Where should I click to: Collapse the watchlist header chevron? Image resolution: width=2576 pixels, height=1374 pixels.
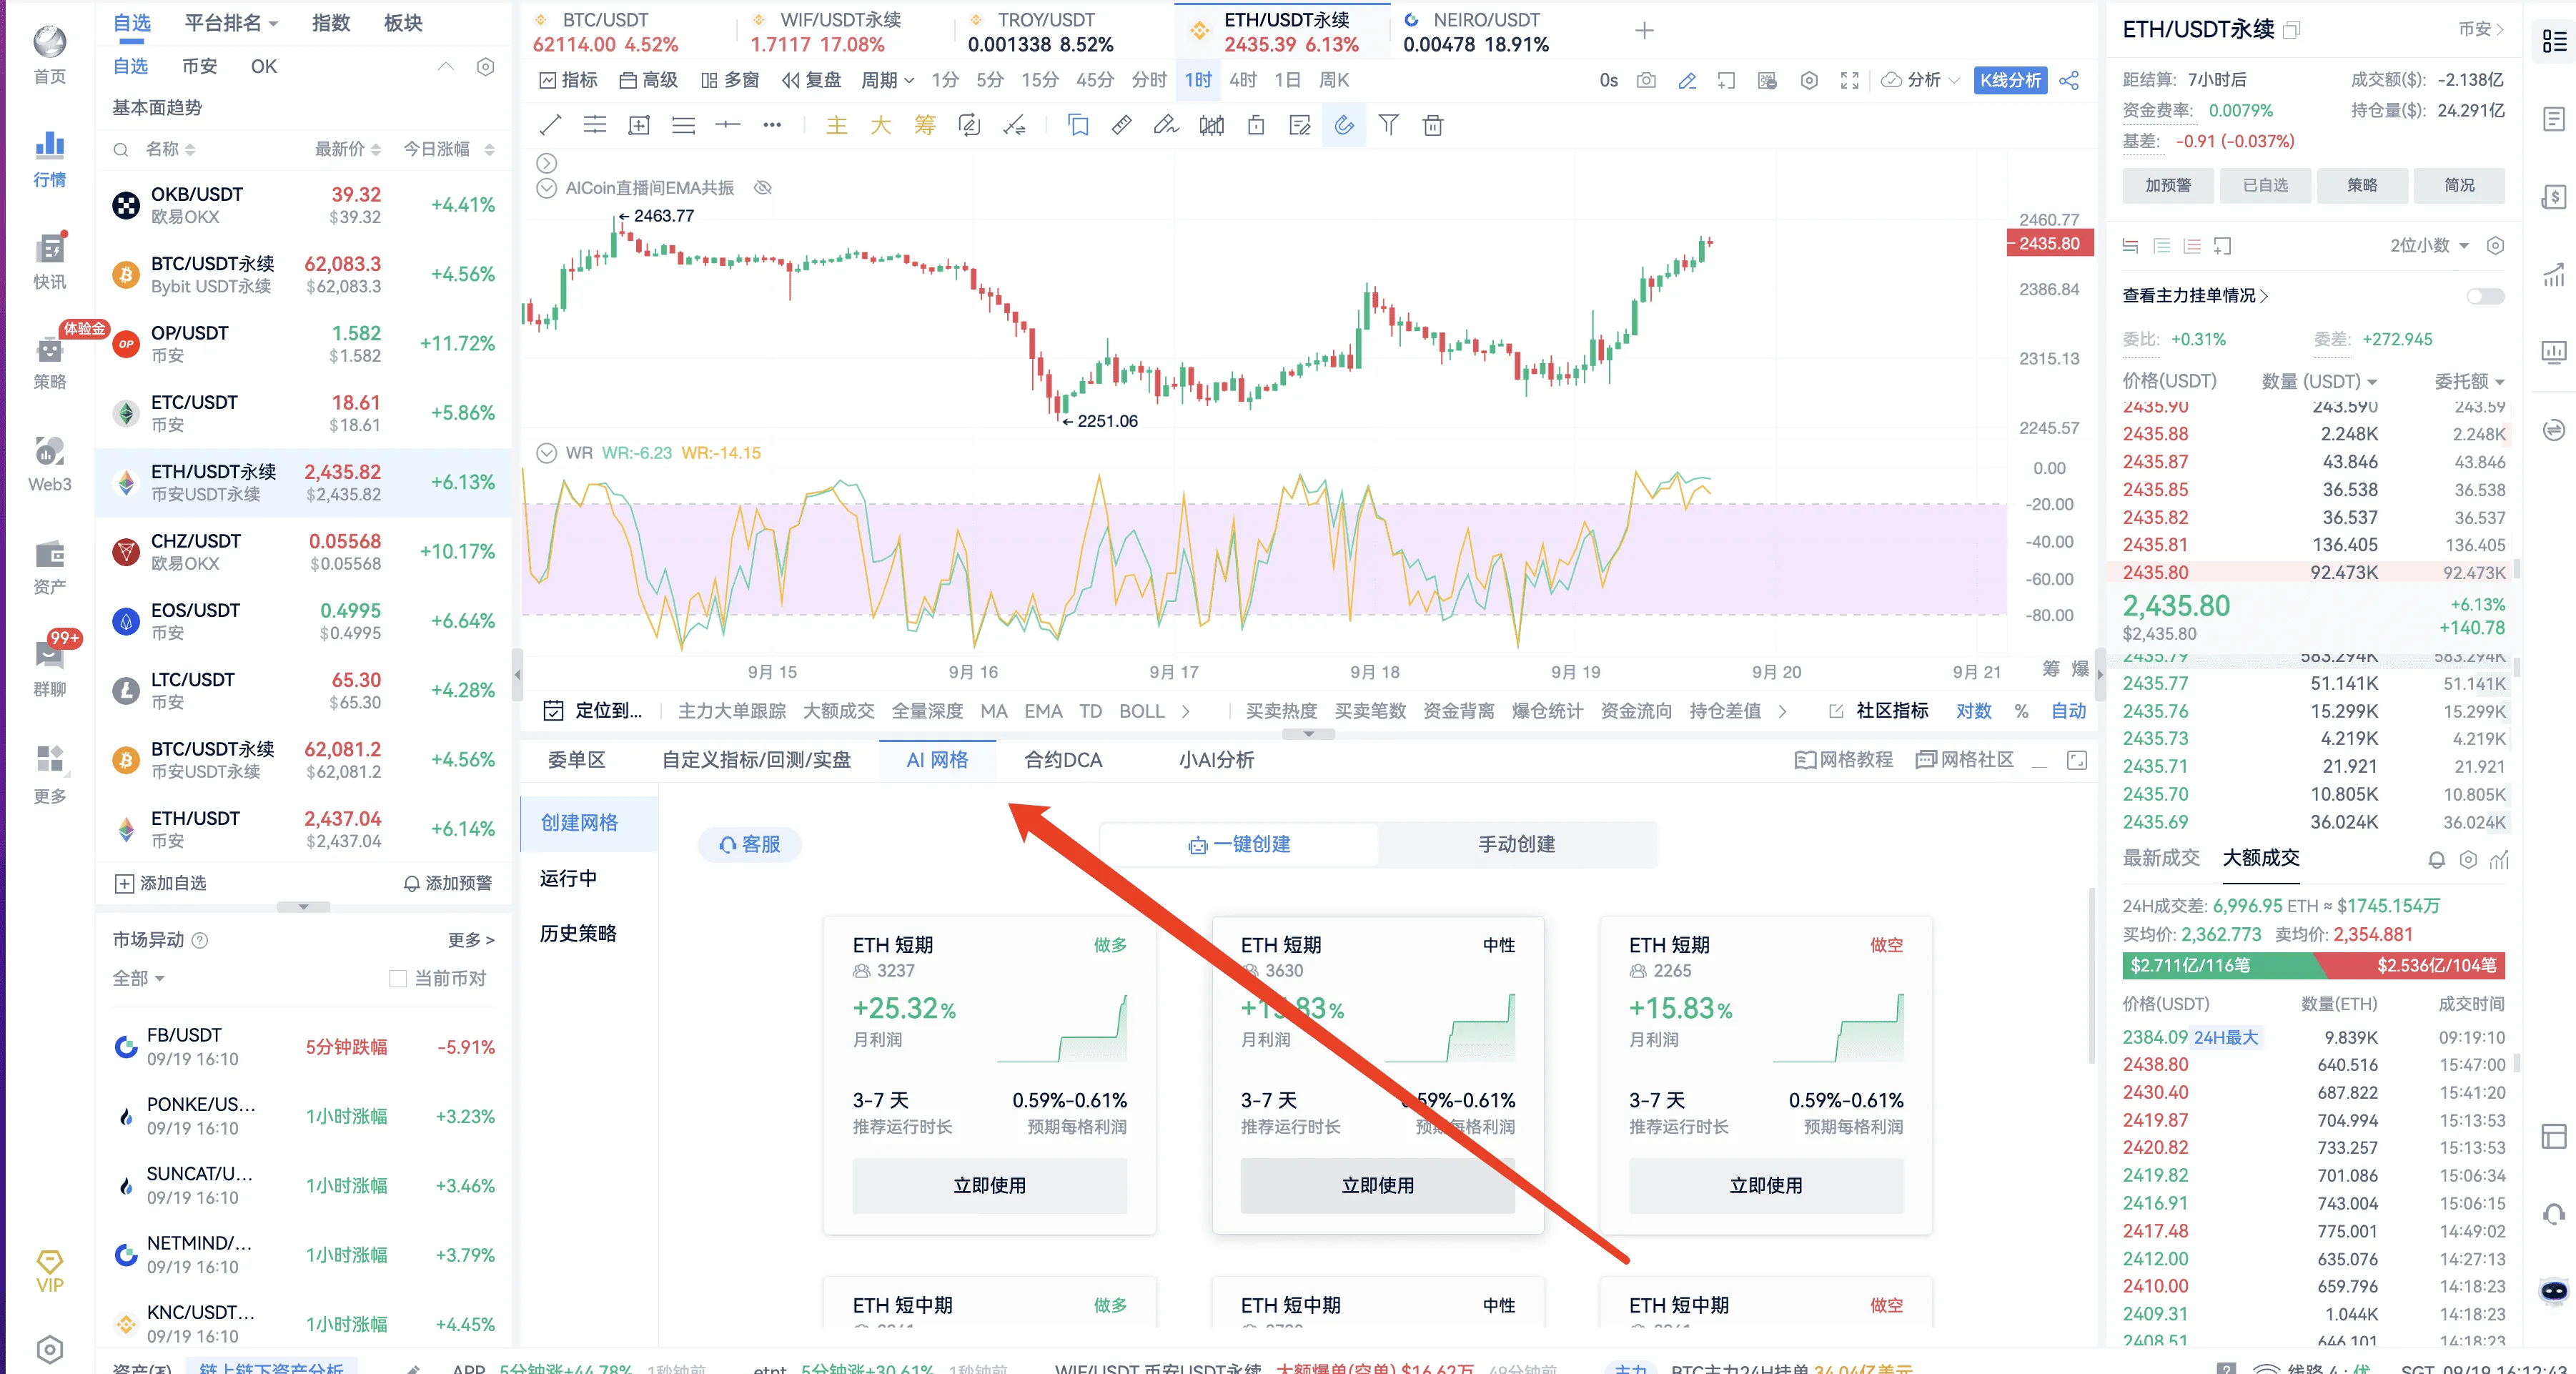coord(446,66)
